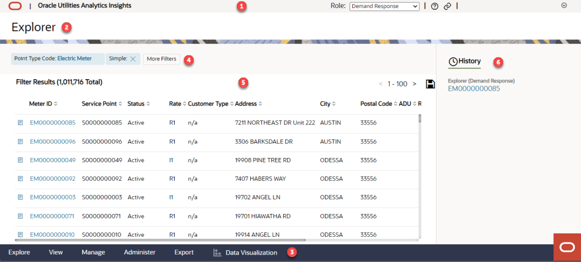Image resolution: width=581 pixels, height=262 pixels.
Task: Open meter link EM0000000049
Action: pyautogui.click(x=53, y=160)
